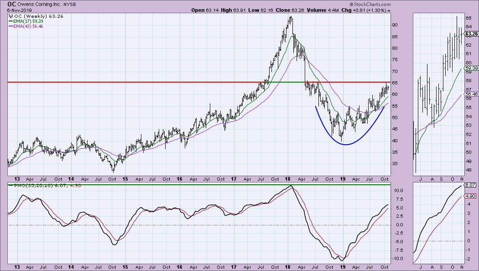
Task: Click the 10.0 label on the PMO axis
Action: click(x=398, y=191)
